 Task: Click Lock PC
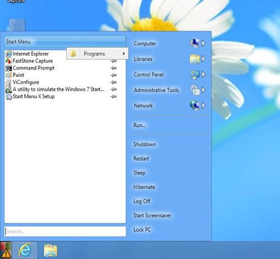coord(142,230)
